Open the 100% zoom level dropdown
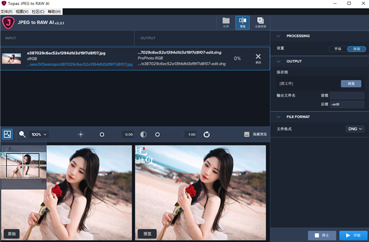The width and height of the screenshot is (369, 242). [39, 134]
